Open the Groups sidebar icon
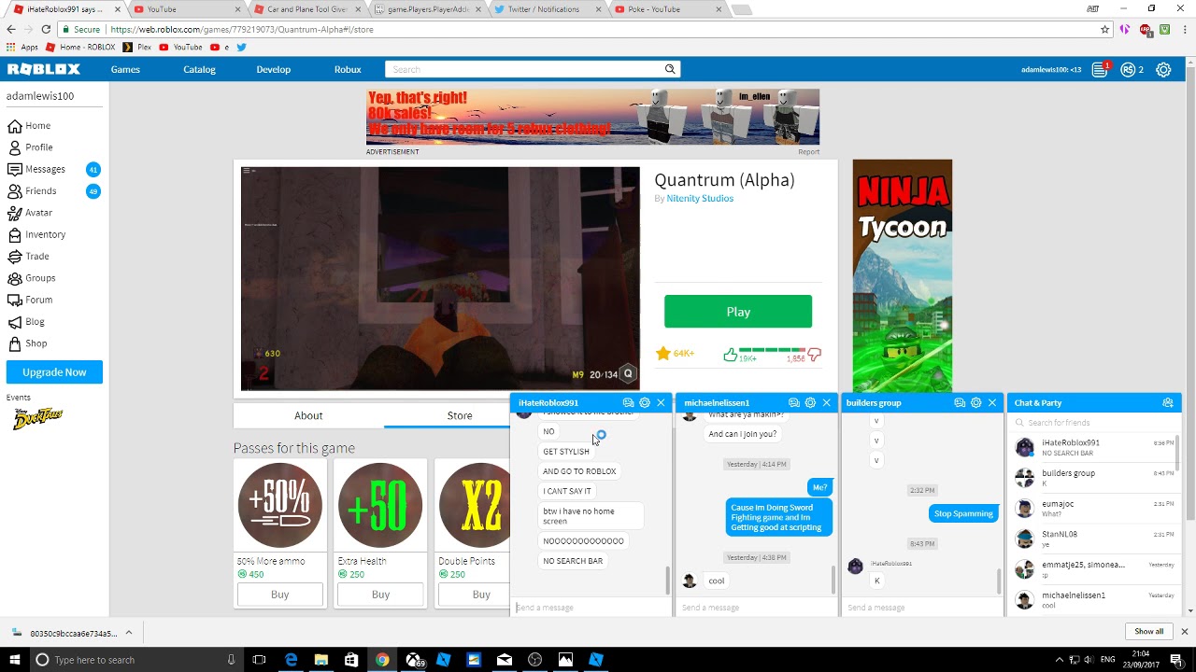 click(14, 278)
